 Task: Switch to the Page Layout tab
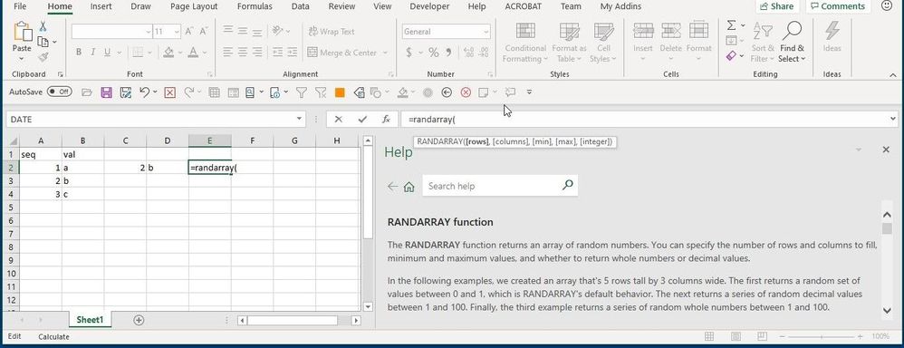[x=194, y=6]
